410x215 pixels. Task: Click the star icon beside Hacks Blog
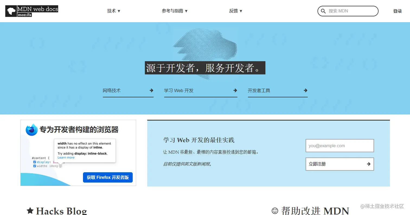pos(30,211)
